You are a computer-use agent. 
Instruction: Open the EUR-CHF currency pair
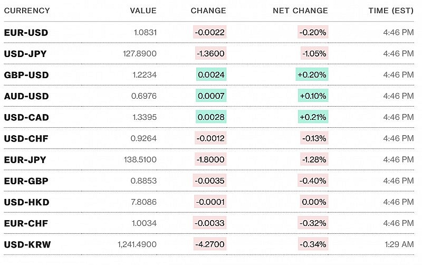pos(26,223)
